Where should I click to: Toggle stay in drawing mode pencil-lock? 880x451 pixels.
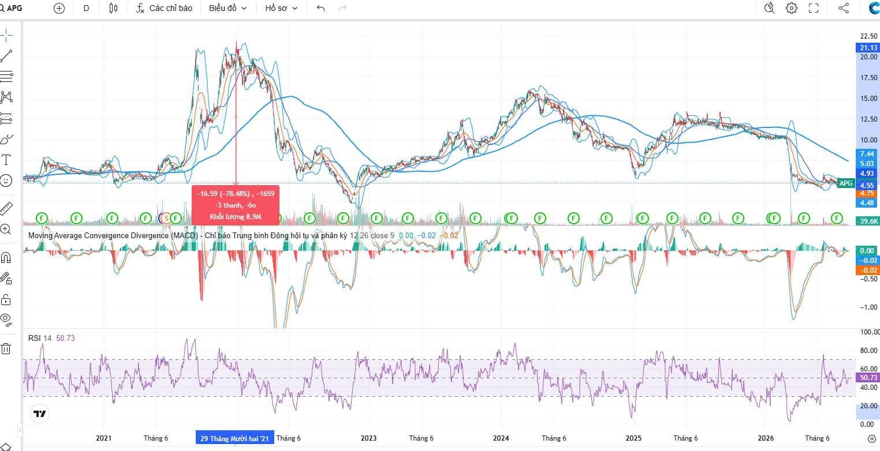click(x=6, y=279)
